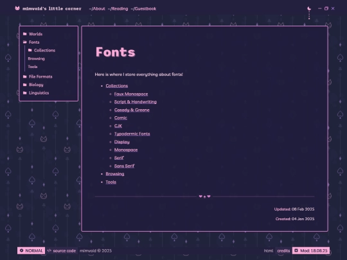Open the ~/Guestbook page
The image size is (347, 260).
[143, 8]
